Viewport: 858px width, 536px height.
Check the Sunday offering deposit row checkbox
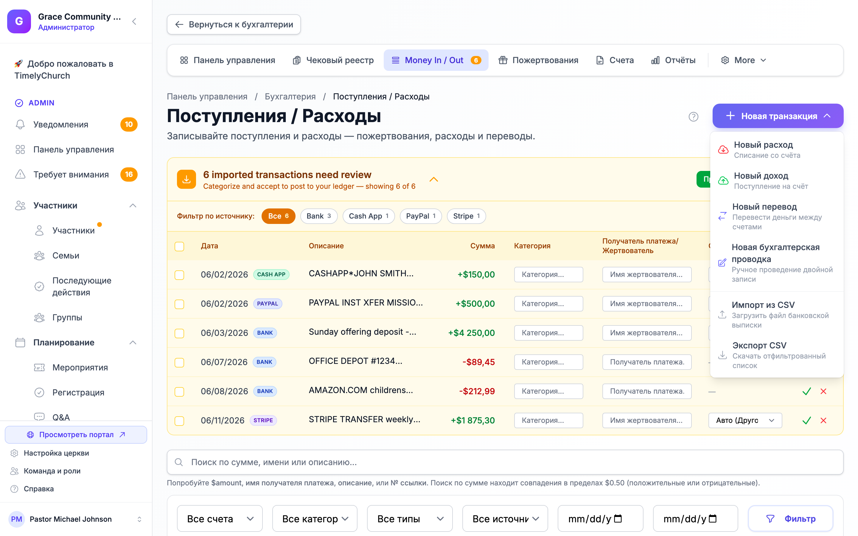(179, 333)
